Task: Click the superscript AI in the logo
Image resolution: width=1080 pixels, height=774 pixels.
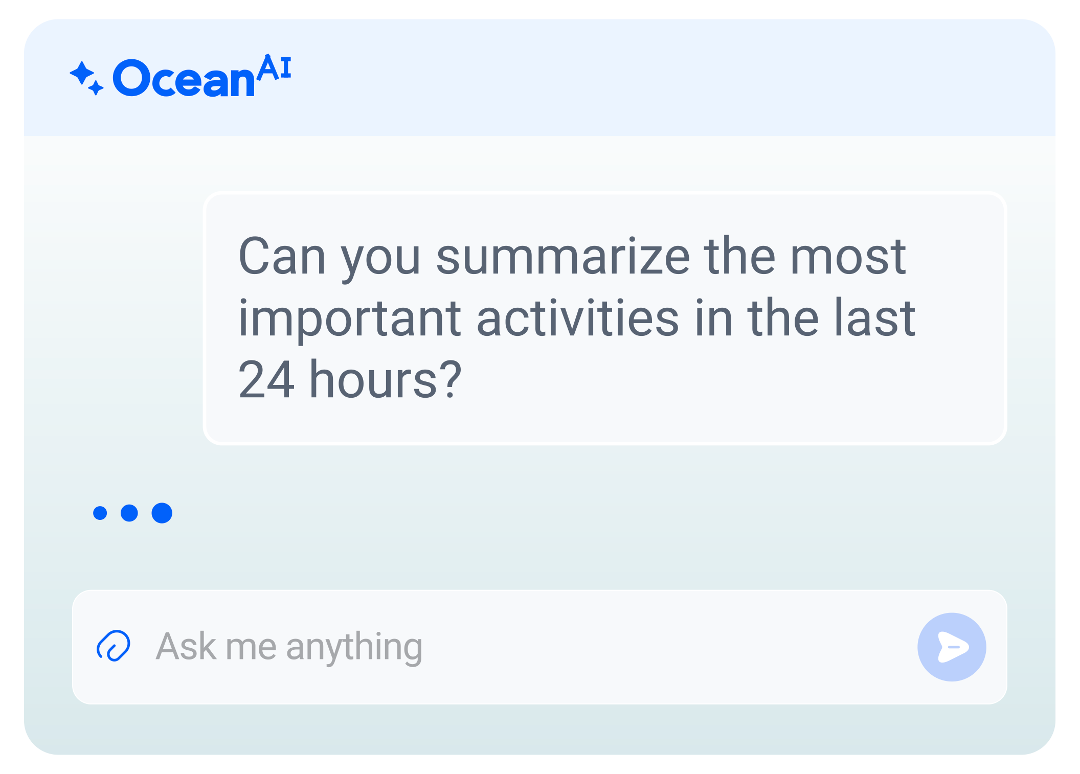Action: pos(274,68)
